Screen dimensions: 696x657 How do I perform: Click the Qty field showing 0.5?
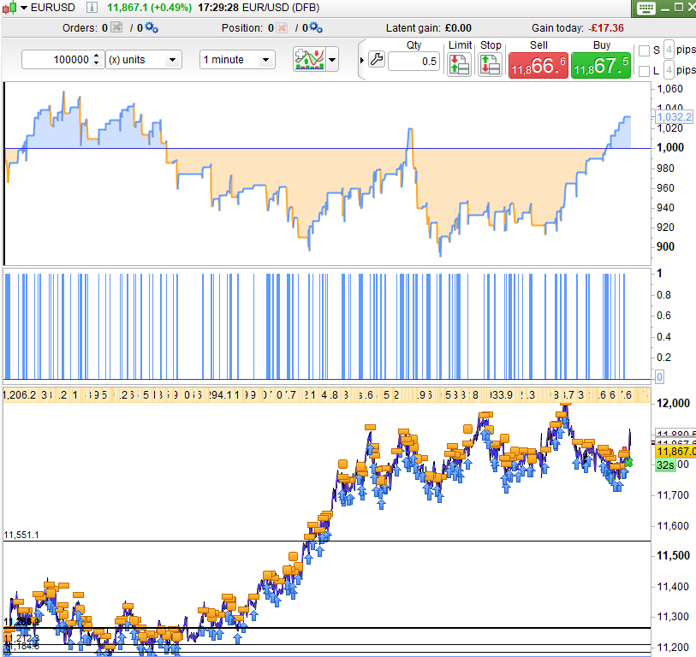pos(413,62)
